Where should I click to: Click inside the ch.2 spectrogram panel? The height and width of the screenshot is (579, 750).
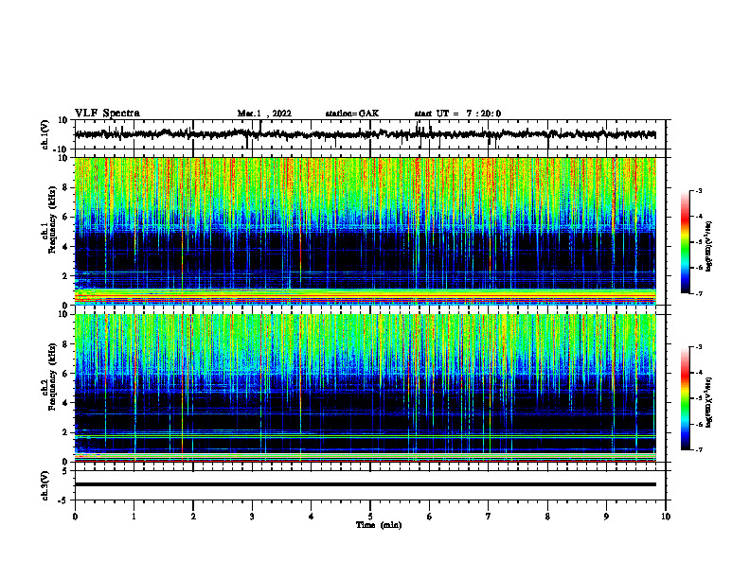point(366,388)
